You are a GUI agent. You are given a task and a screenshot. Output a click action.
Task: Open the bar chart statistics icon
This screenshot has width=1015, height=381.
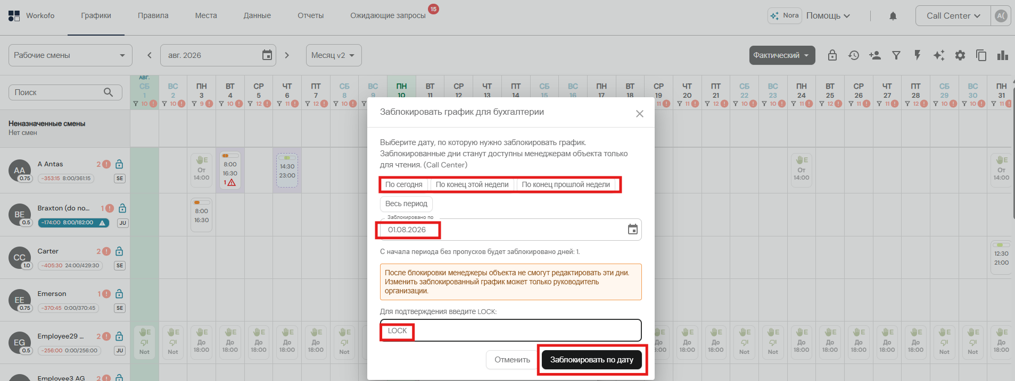tap(1003, 55)
